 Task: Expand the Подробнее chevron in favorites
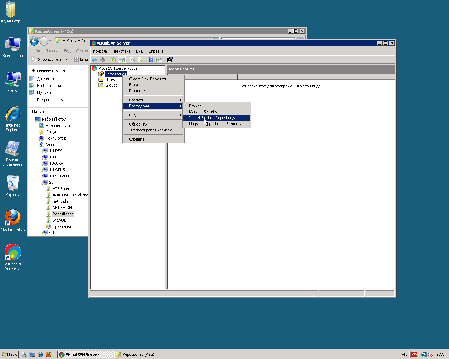tap(62, 100)
